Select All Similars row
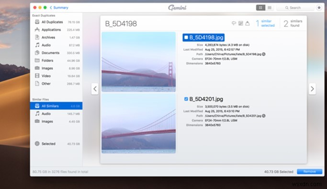Viewport: 327px width, 189px height. click(x=56, y=106)
